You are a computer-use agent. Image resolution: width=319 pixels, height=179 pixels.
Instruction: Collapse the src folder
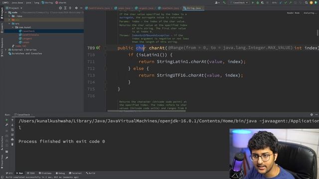(9, 24)
